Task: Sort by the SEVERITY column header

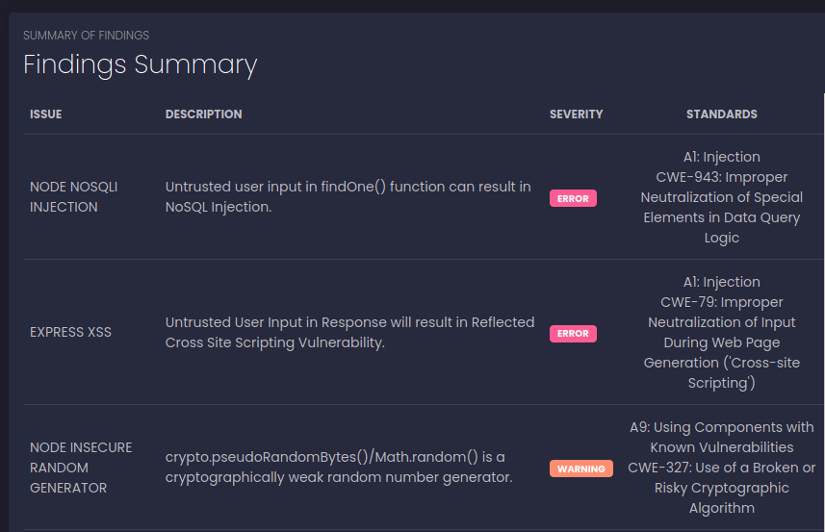Action: pyautogui.click(x=576, y=114)
